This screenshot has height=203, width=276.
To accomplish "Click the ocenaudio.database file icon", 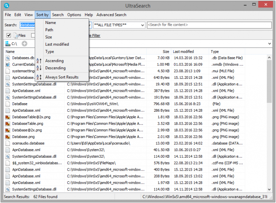I will click(x=8, y=143).
